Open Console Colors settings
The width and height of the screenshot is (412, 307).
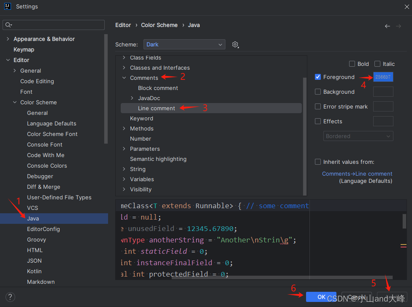[47, 166]
